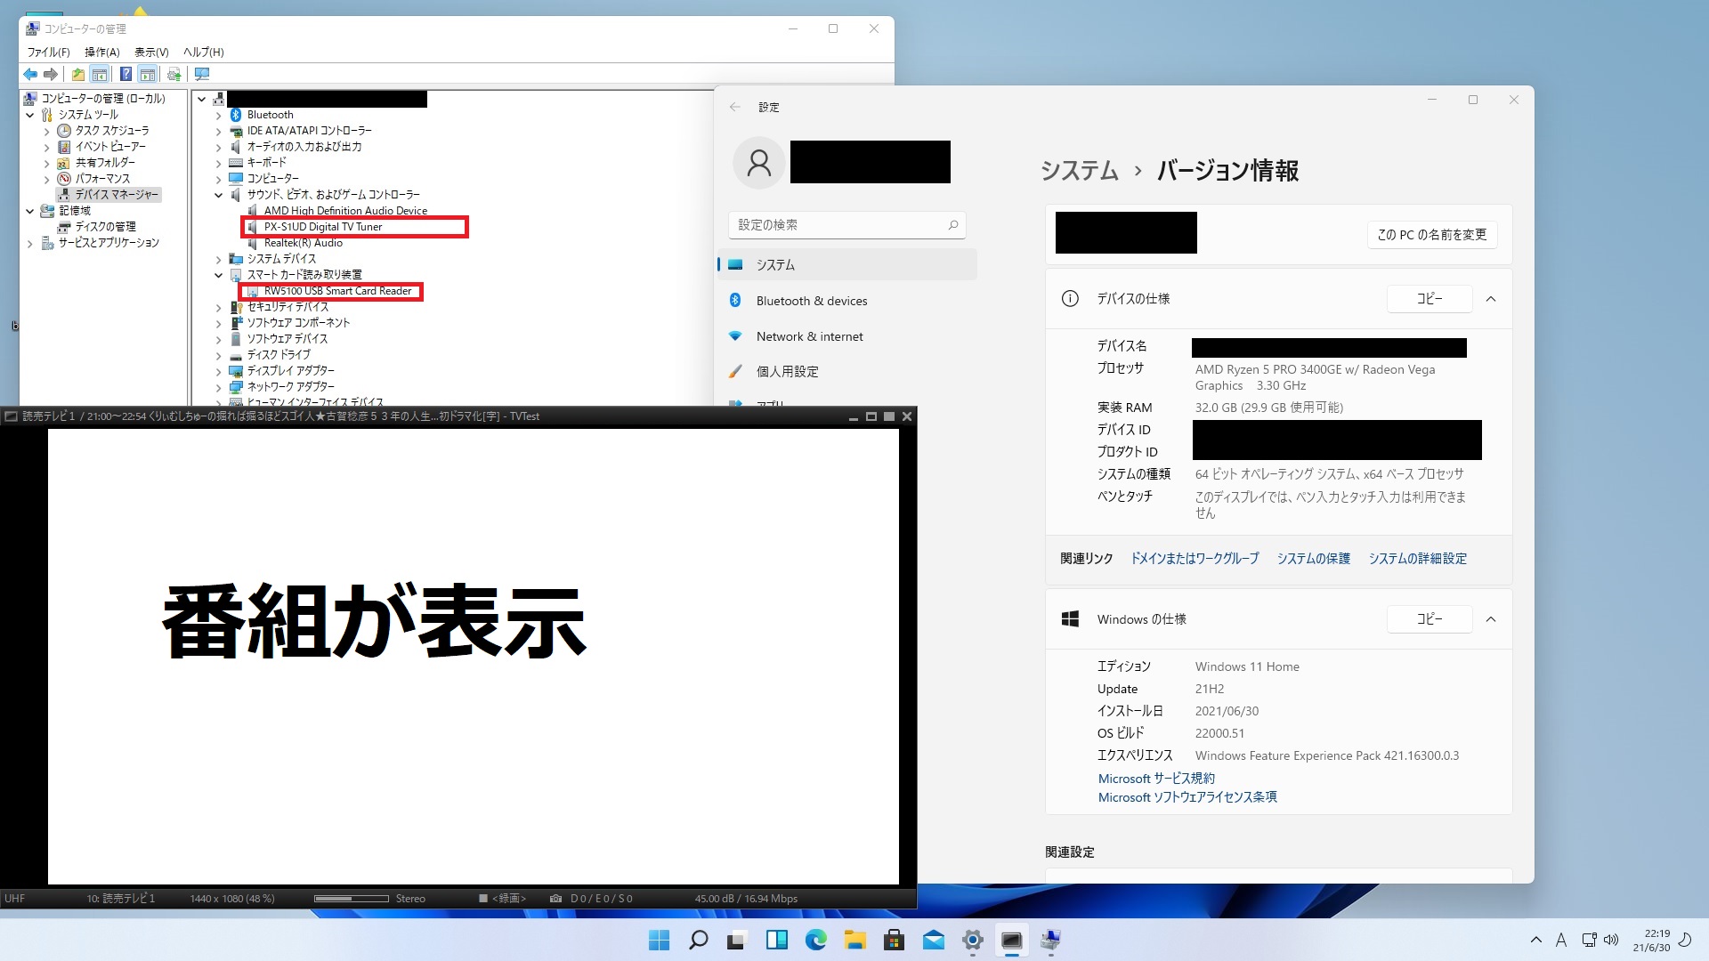Click the Bluetooth & devices settings item
Screen dimensions: 1709x961
(x=811, y=301)
